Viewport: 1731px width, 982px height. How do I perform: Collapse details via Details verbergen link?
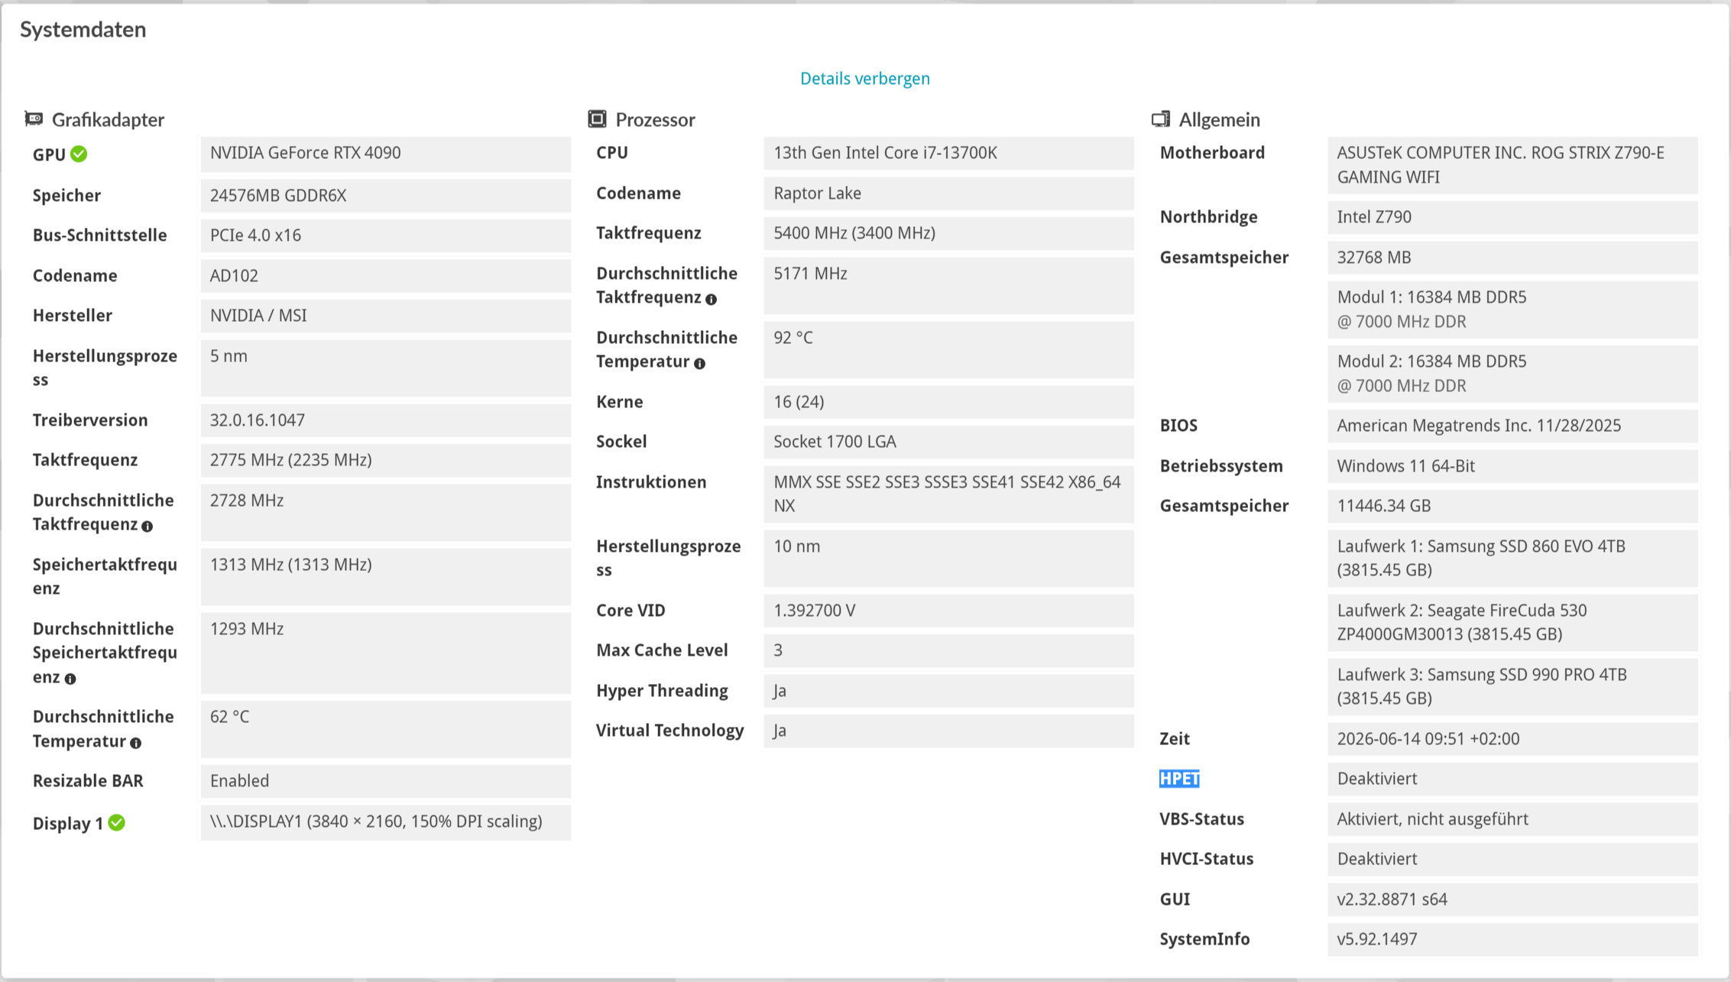[x=865, y=79]
